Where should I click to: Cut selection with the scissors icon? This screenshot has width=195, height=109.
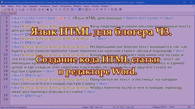point(28,9)
